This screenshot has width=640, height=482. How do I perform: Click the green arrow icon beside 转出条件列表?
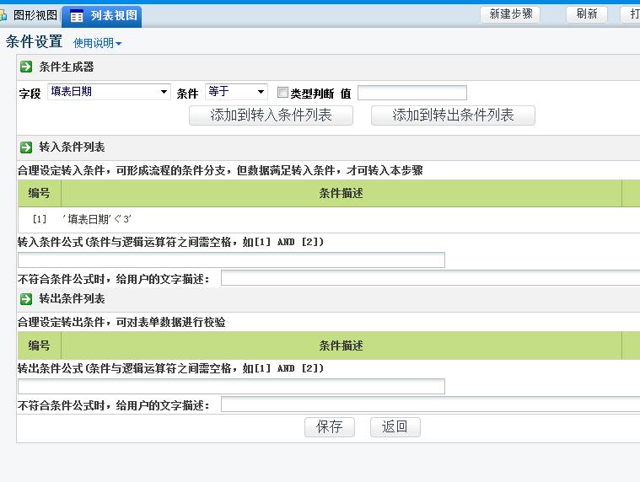pos(26,299)
